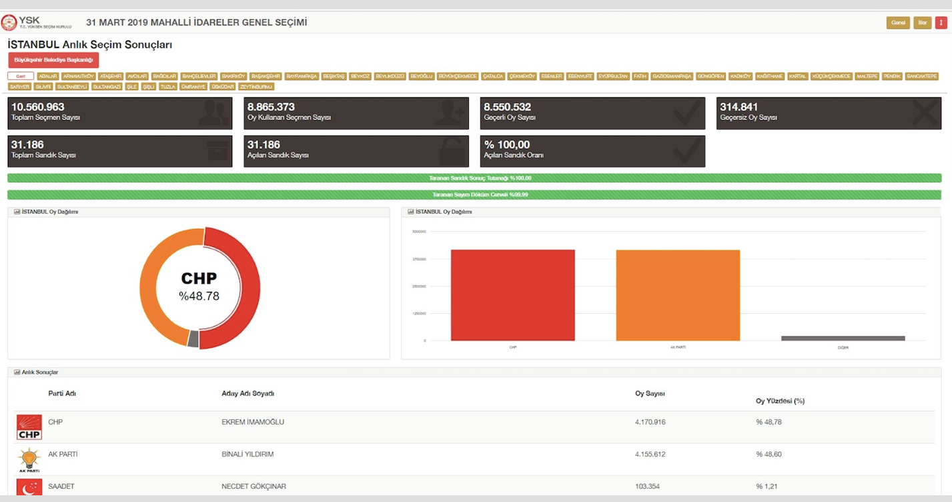Select the BEŞİKTAŞ district
This screenshot has height=502, width=952.
tap(334, 76)
